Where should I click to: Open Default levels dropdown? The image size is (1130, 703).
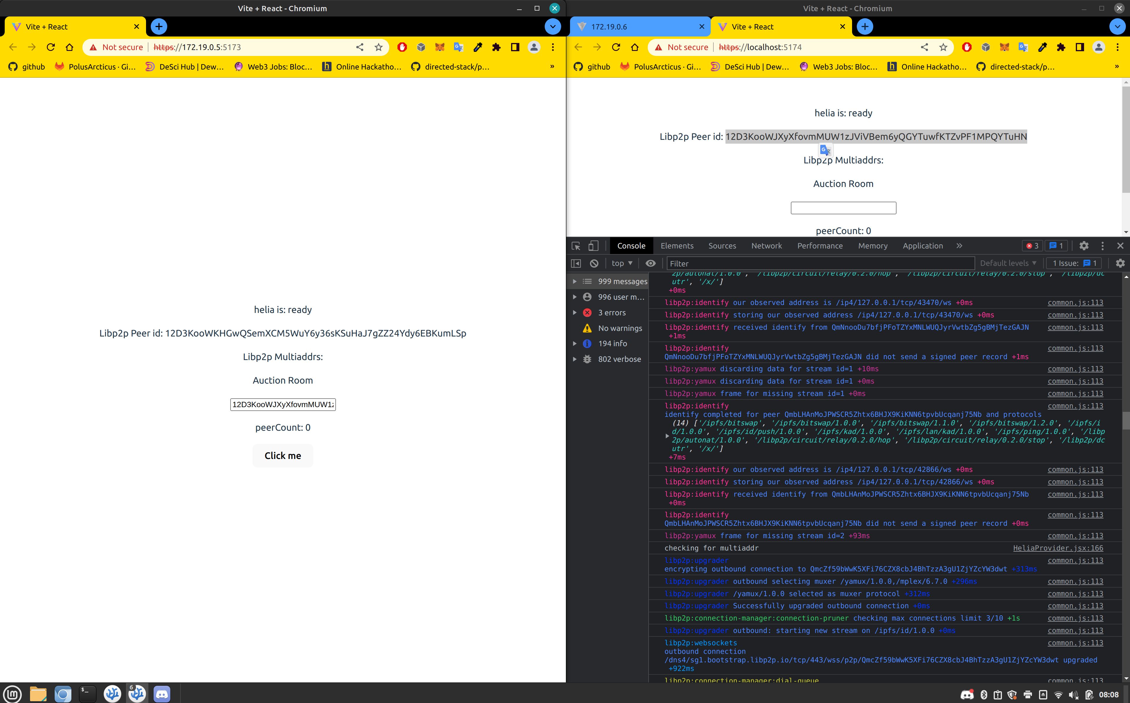1008,263
